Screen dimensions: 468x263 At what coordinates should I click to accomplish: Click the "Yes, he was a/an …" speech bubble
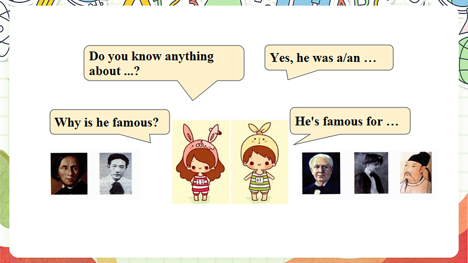coord(329,58)
